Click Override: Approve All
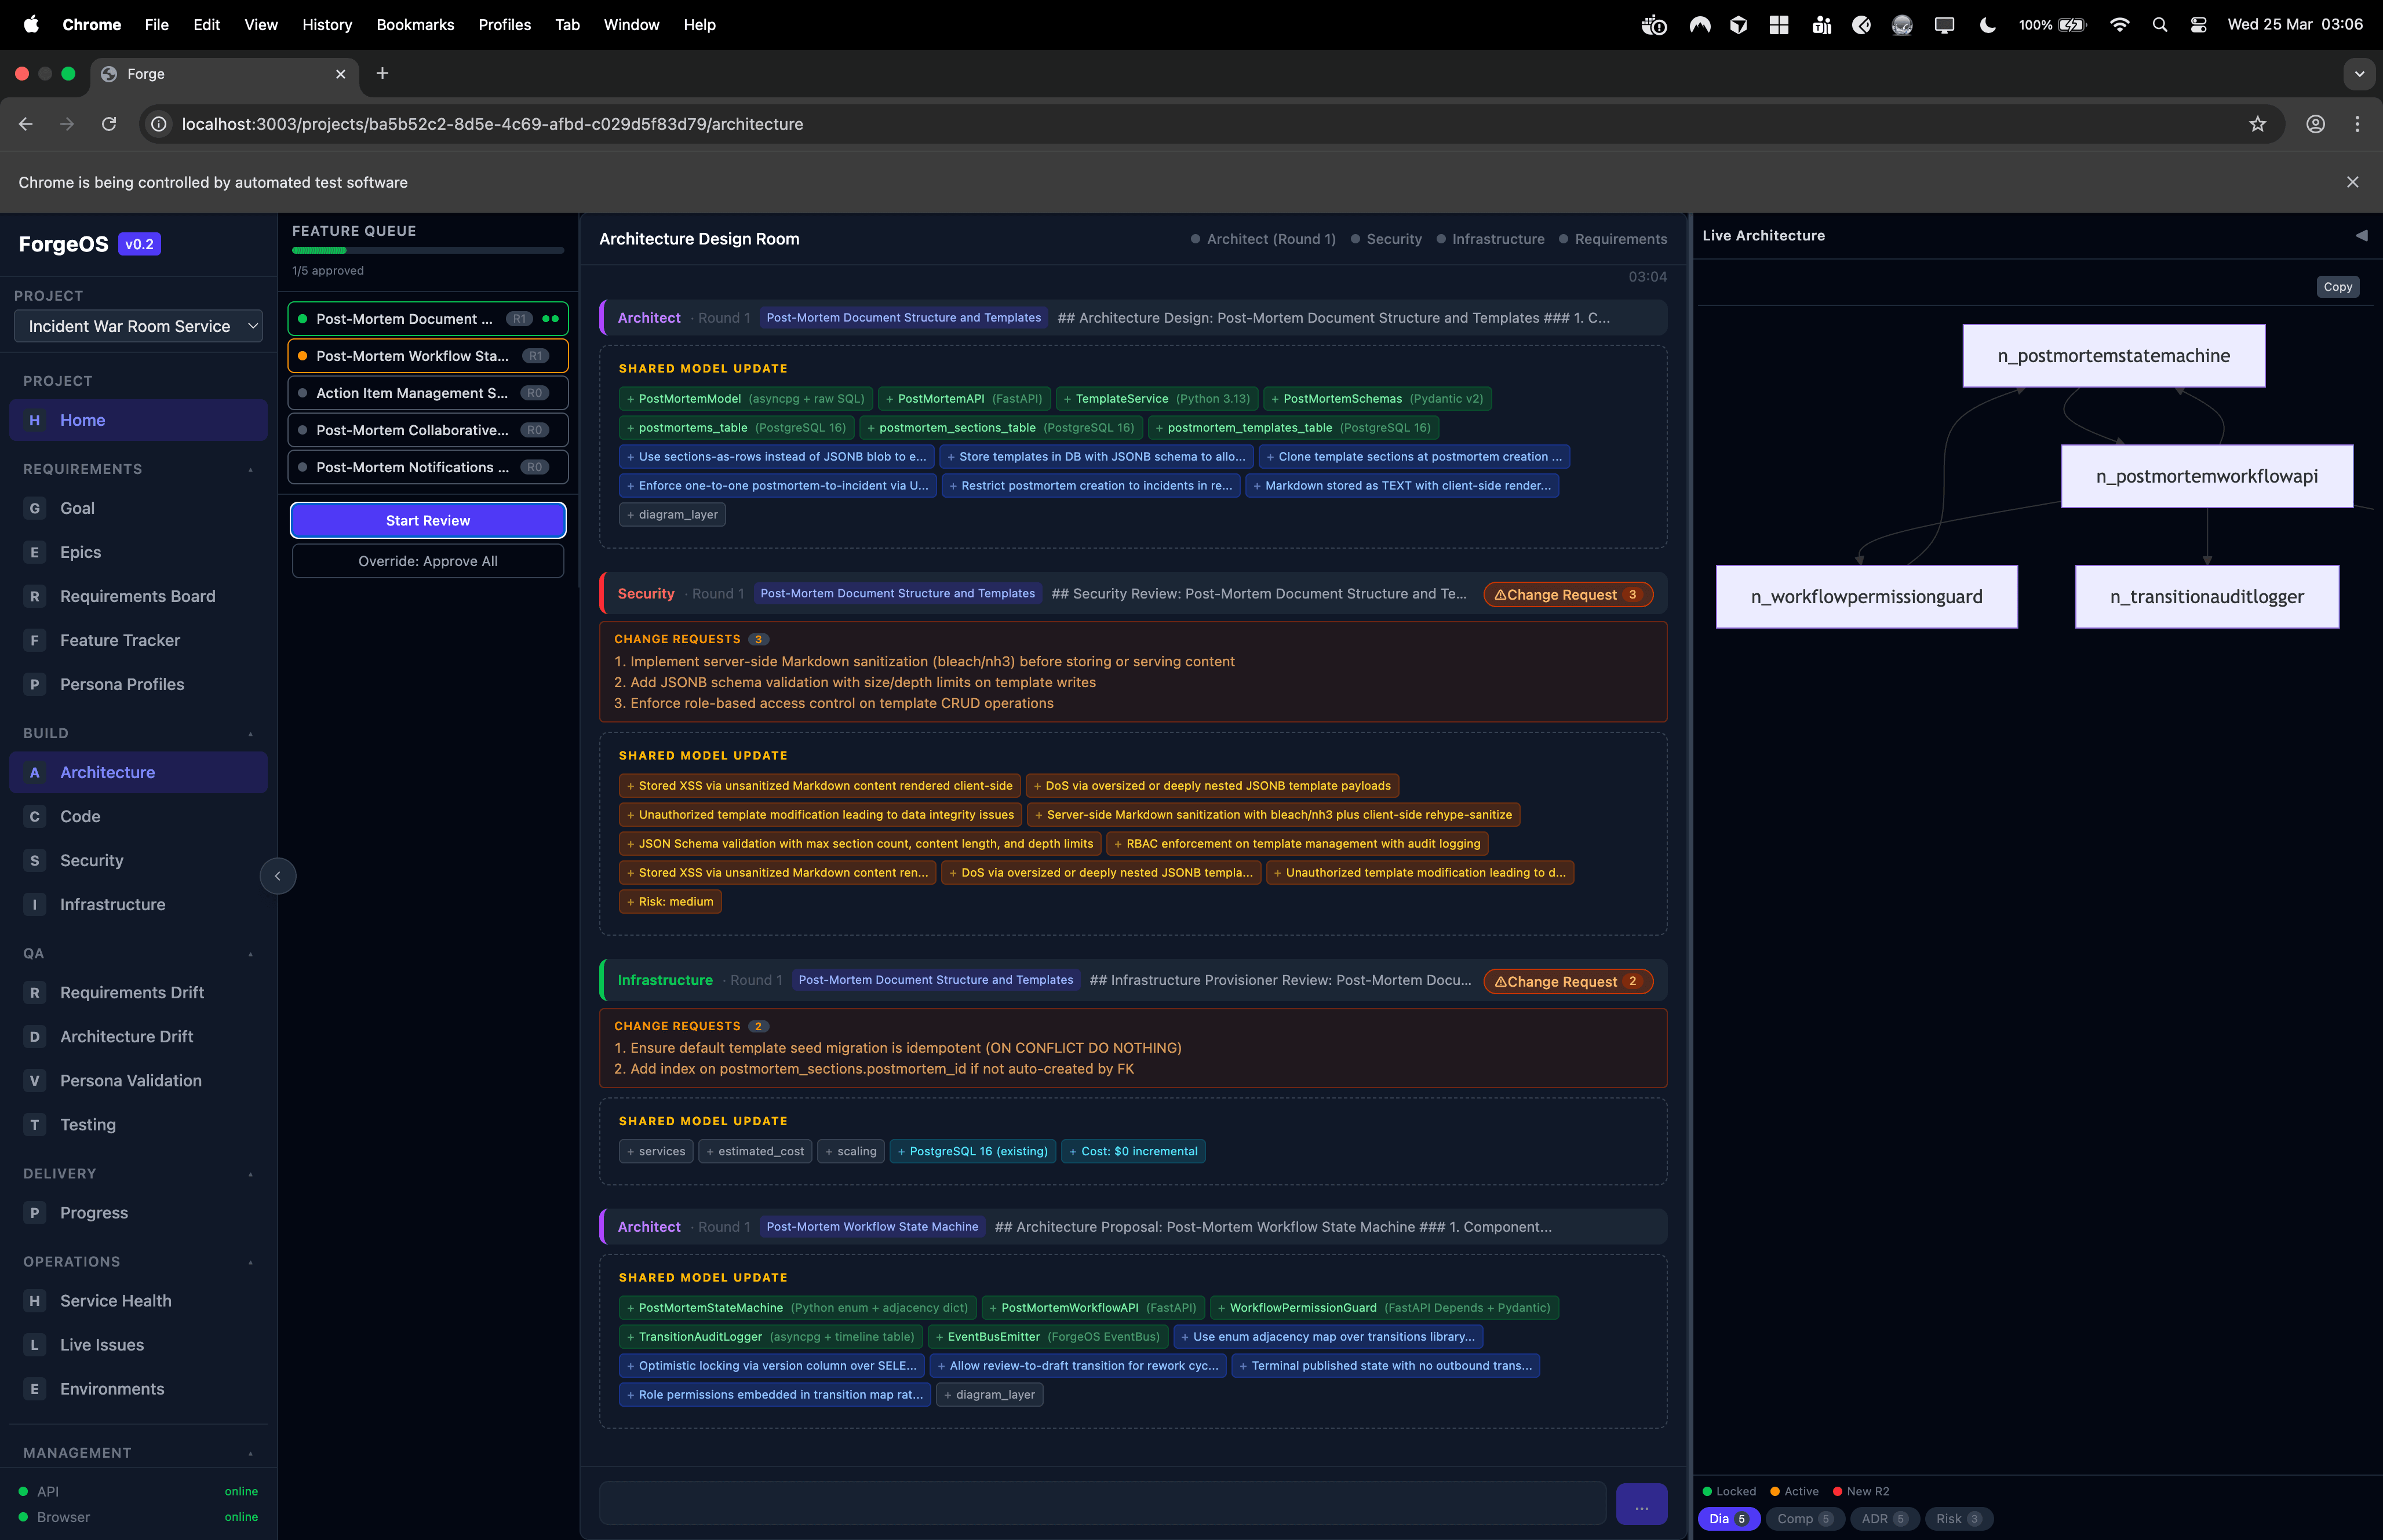 pos(427,561)
